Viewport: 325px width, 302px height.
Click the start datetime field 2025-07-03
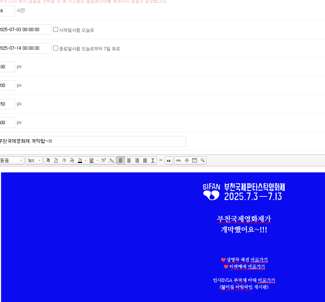[x=25, y=30]
